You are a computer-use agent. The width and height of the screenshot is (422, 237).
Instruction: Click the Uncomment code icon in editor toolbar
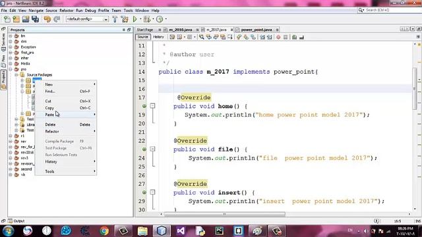(x=301, y=37)
